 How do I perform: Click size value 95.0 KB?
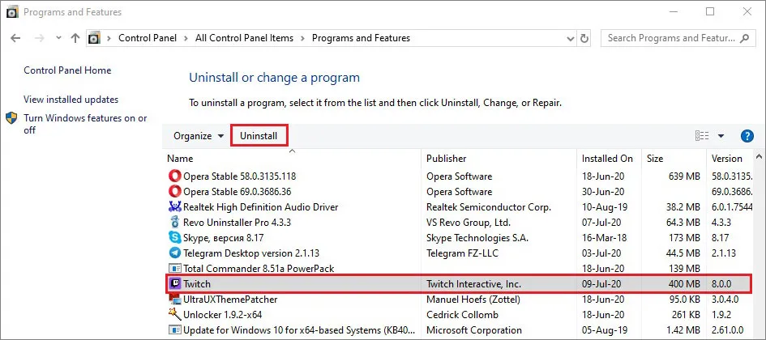tap(683, 299)
